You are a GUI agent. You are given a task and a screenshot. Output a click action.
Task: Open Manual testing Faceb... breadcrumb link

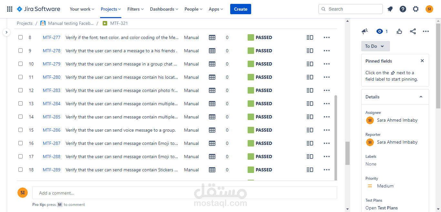[71, 23]
